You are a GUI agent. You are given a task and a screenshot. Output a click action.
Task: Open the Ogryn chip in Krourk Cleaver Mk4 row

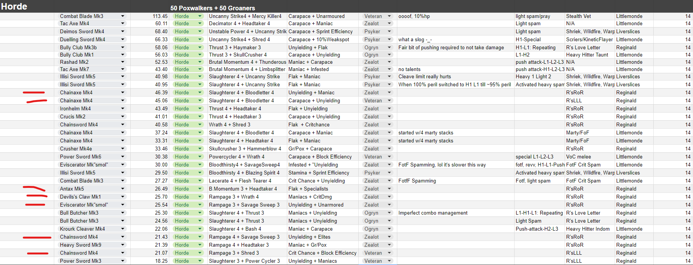coord(377,229)
